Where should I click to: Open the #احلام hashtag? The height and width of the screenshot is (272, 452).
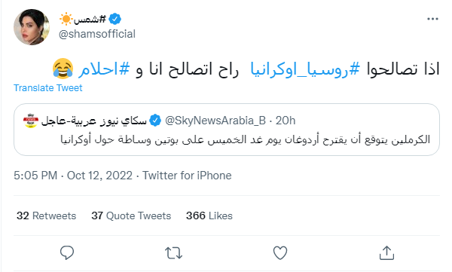pos(104,69)
